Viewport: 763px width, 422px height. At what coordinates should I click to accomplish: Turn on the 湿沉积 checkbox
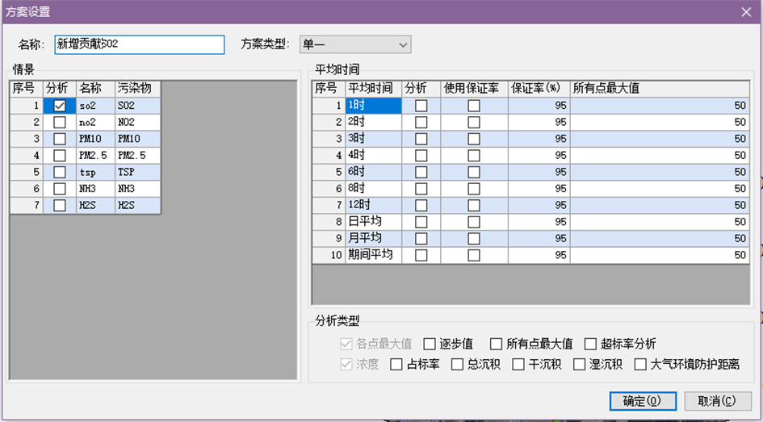tap(580, 365)
